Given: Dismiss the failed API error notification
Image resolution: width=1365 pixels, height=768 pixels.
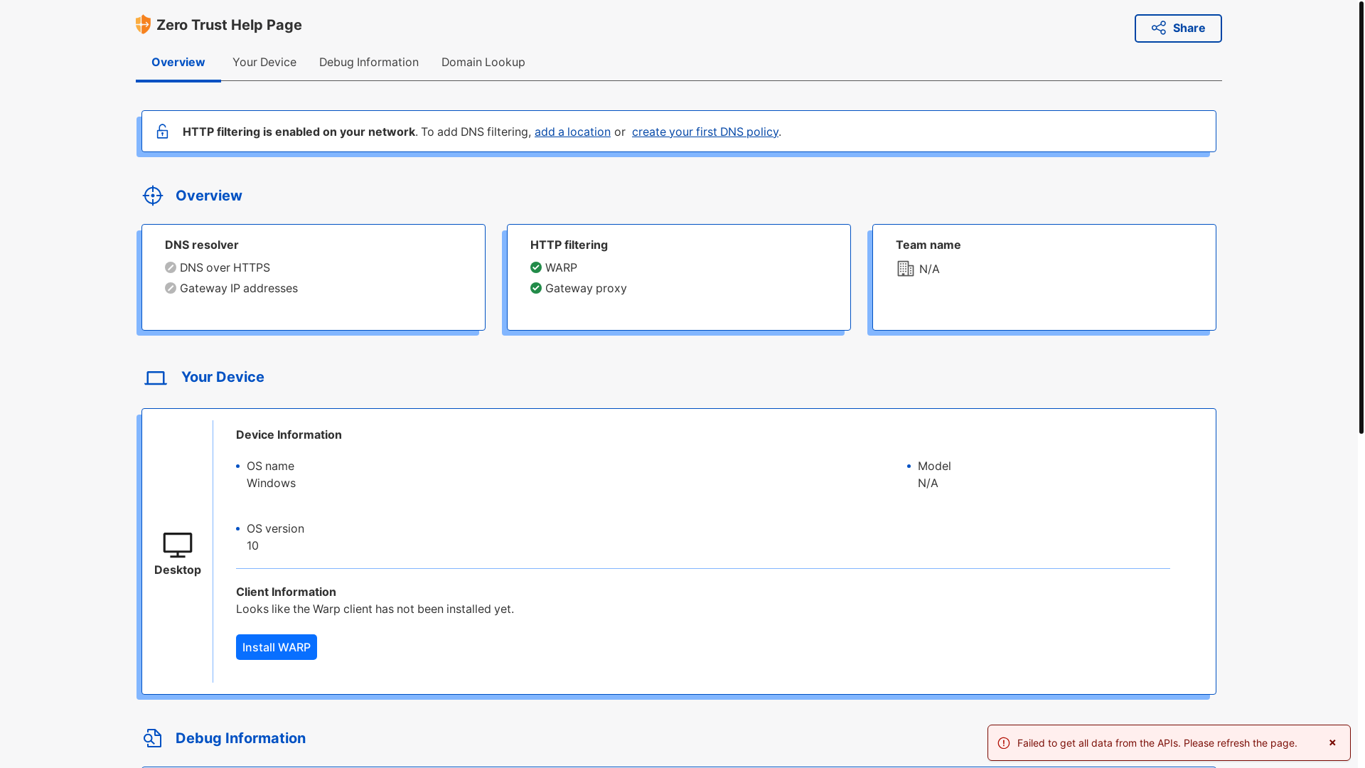Looking at the screenshot, I should (x=1332, y=742).
